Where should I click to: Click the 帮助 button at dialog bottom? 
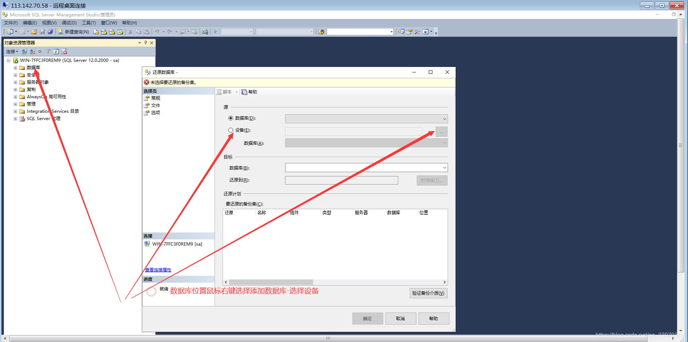pos(433,318)
